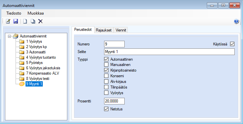The image size is (243, 124).
Task: Click the New blank document icon
Action: pos(25,21)
